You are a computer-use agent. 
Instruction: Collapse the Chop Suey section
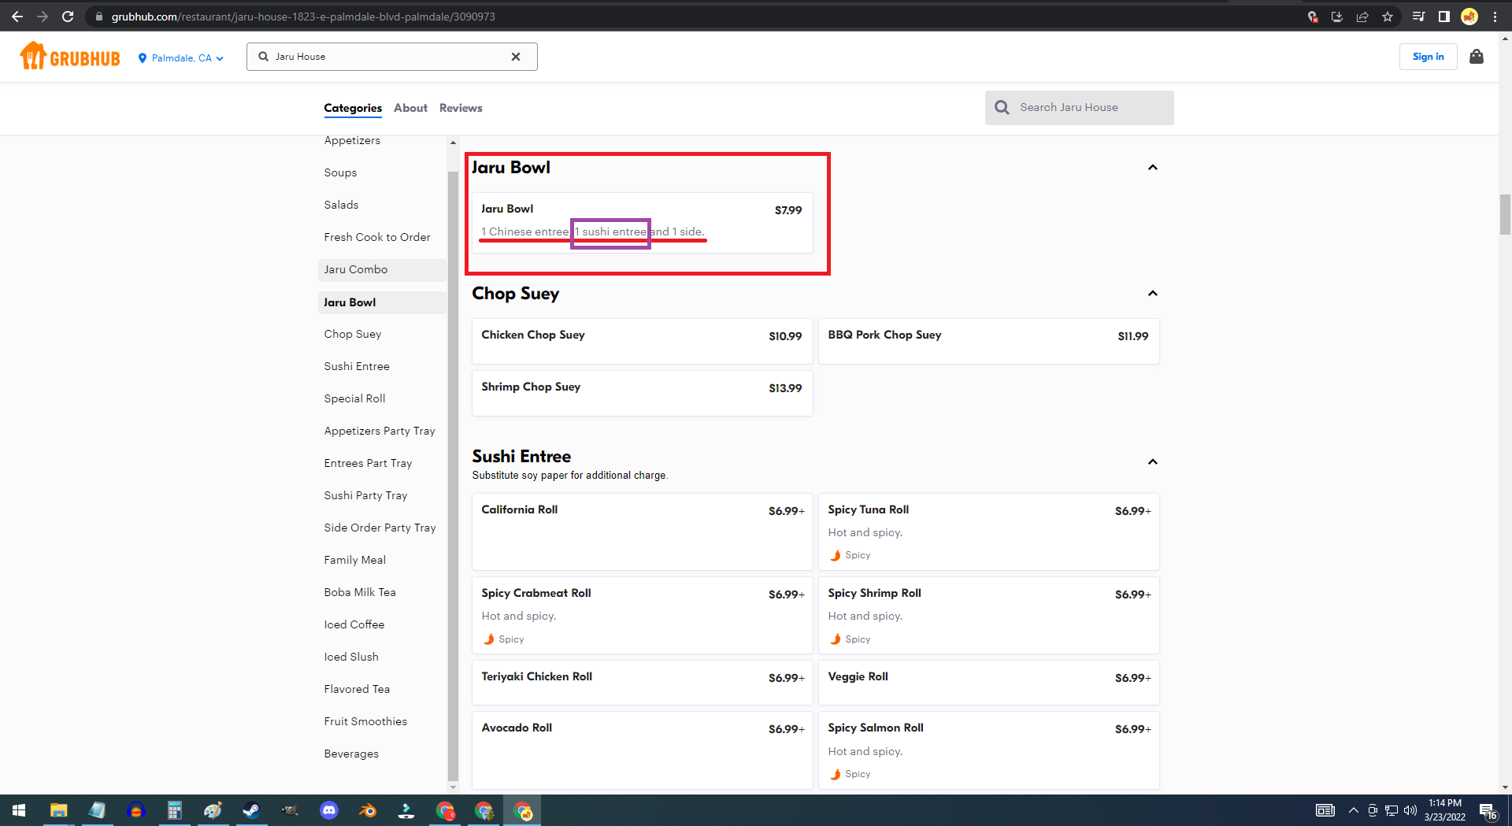1152,294
